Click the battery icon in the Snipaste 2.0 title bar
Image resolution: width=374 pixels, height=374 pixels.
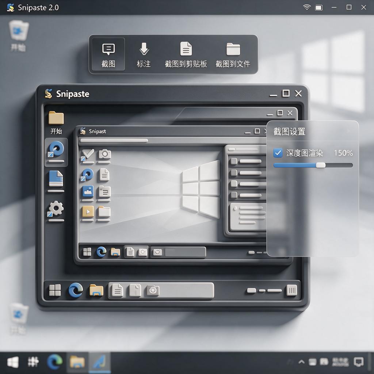(x=319, y=8)
